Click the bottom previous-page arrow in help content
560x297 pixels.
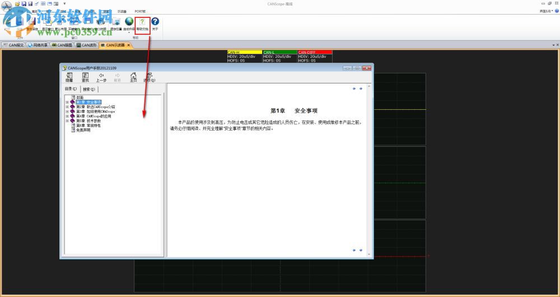point(354,250)
